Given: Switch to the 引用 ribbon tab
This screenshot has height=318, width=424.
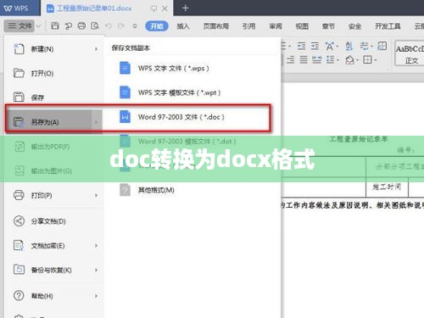Looking at the screenshot, I should [x=248, y=26].
